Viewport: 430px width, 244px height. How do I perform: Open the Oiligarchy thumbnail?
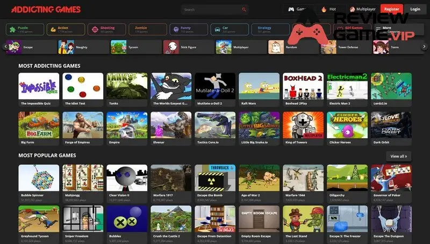347,178
